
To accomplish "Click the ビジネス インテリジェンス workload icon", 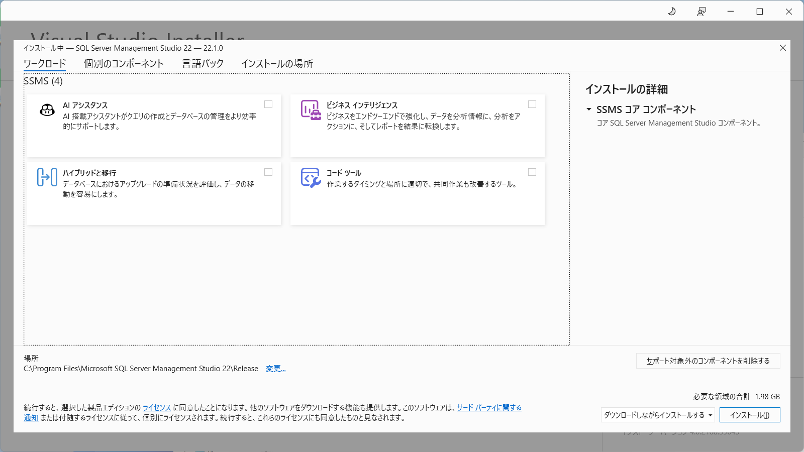I will (x=311, y=109).
